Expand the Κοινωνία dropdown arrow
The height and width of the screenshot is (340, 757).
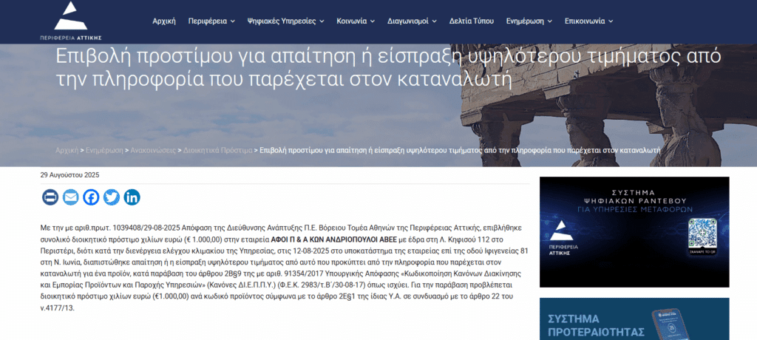(373, 21)
